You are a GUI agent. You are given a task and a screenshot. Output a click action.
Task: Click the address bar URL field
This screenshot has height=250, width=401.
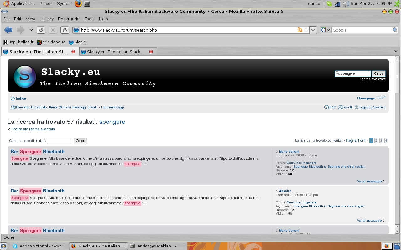[x=188, y=30]
